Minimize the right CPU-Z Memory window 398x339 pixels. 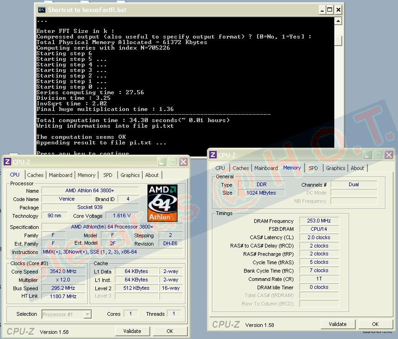click(367, 155)
